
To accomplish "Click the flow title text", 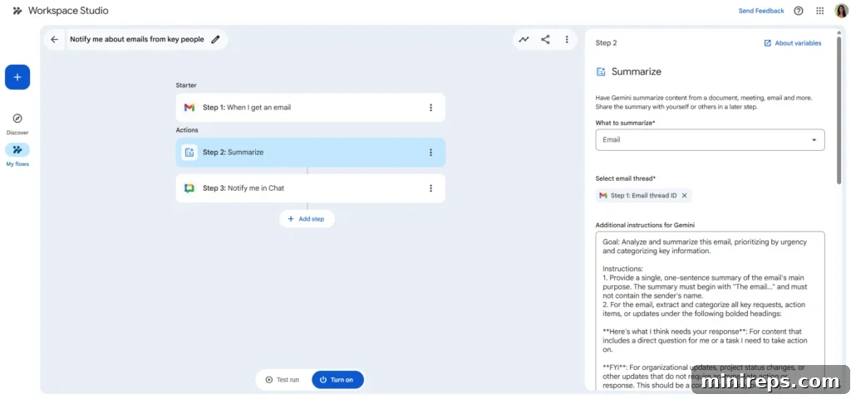I will pyautogui.click(x=137, y=40).
